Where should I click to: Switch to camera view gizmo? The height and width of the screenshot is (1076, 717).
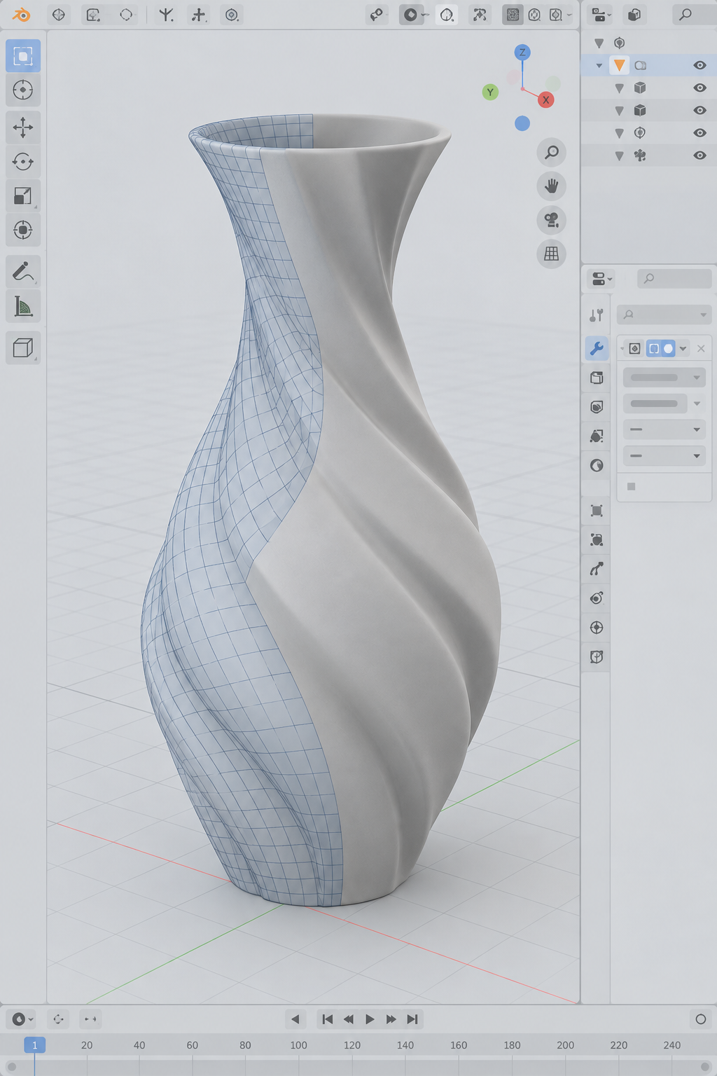552,220
